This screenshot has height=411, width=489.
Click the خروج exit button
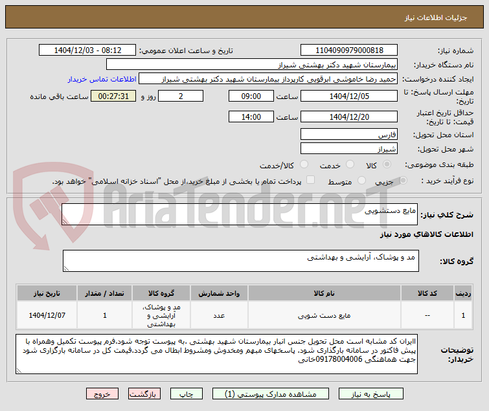[x=102, y=394]
